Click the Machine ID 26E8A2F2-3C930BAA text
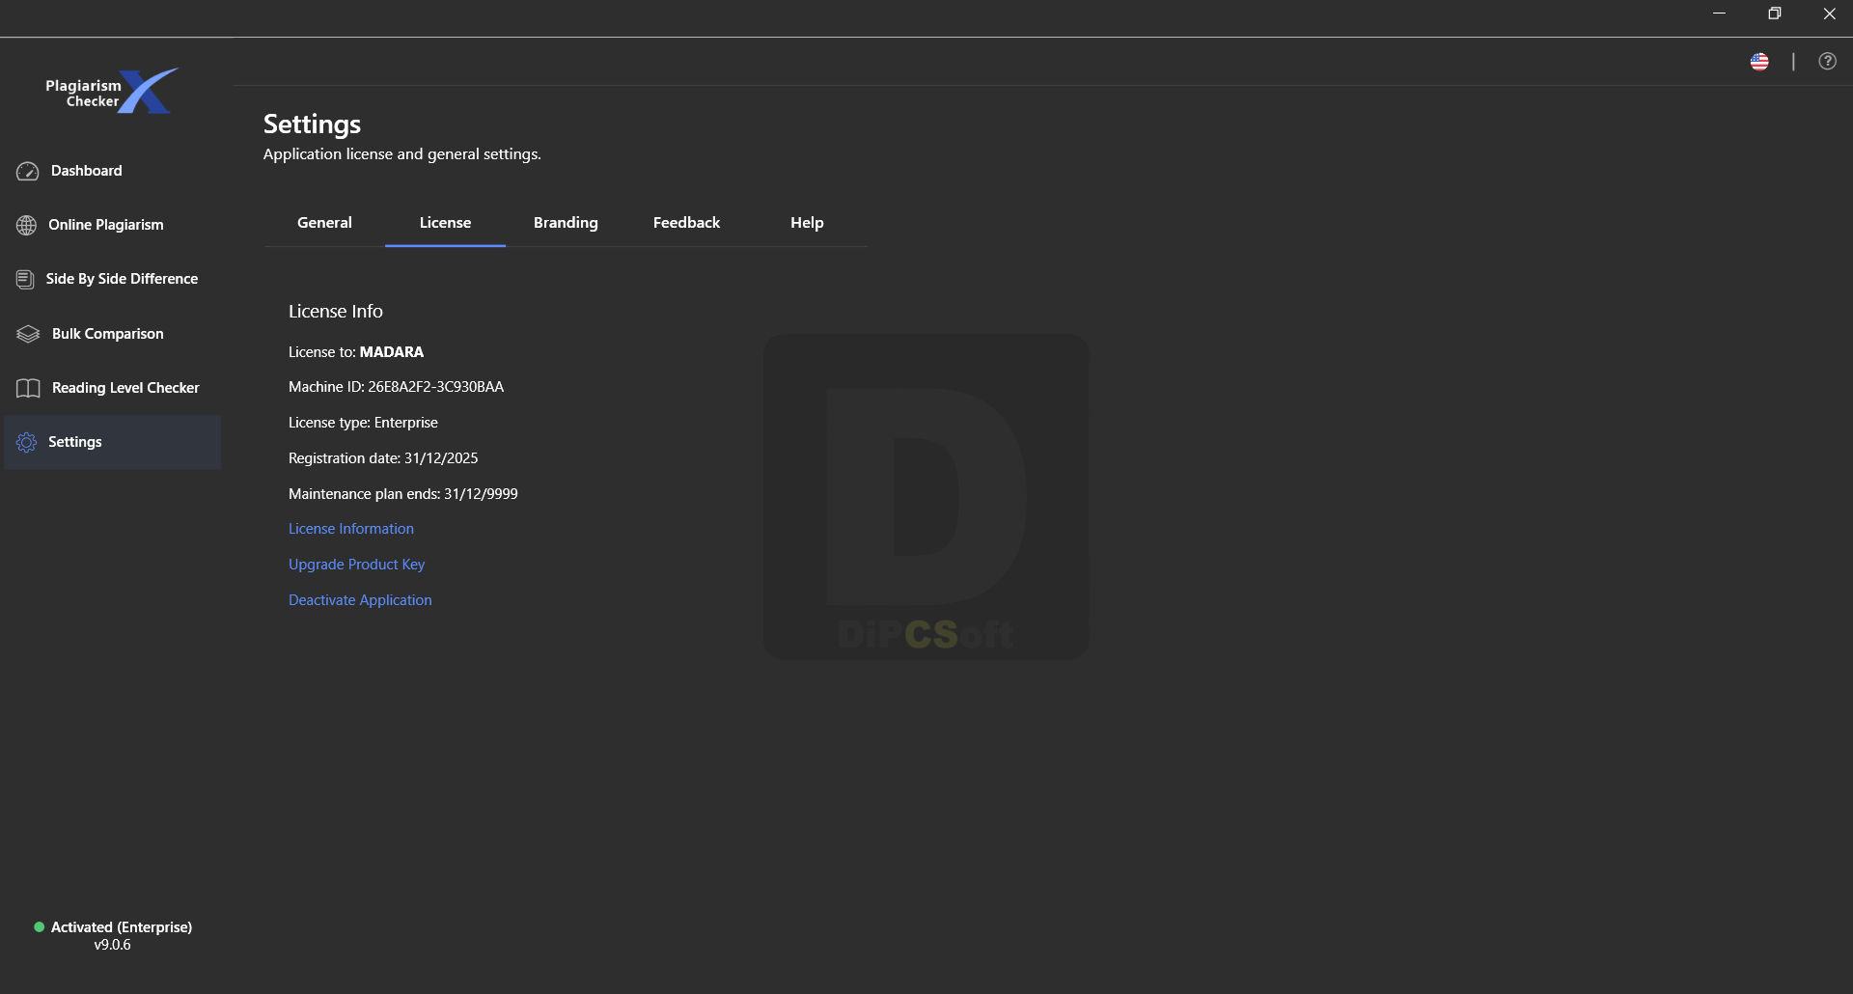Screen dimensions: 1853x994 [396, 387]
